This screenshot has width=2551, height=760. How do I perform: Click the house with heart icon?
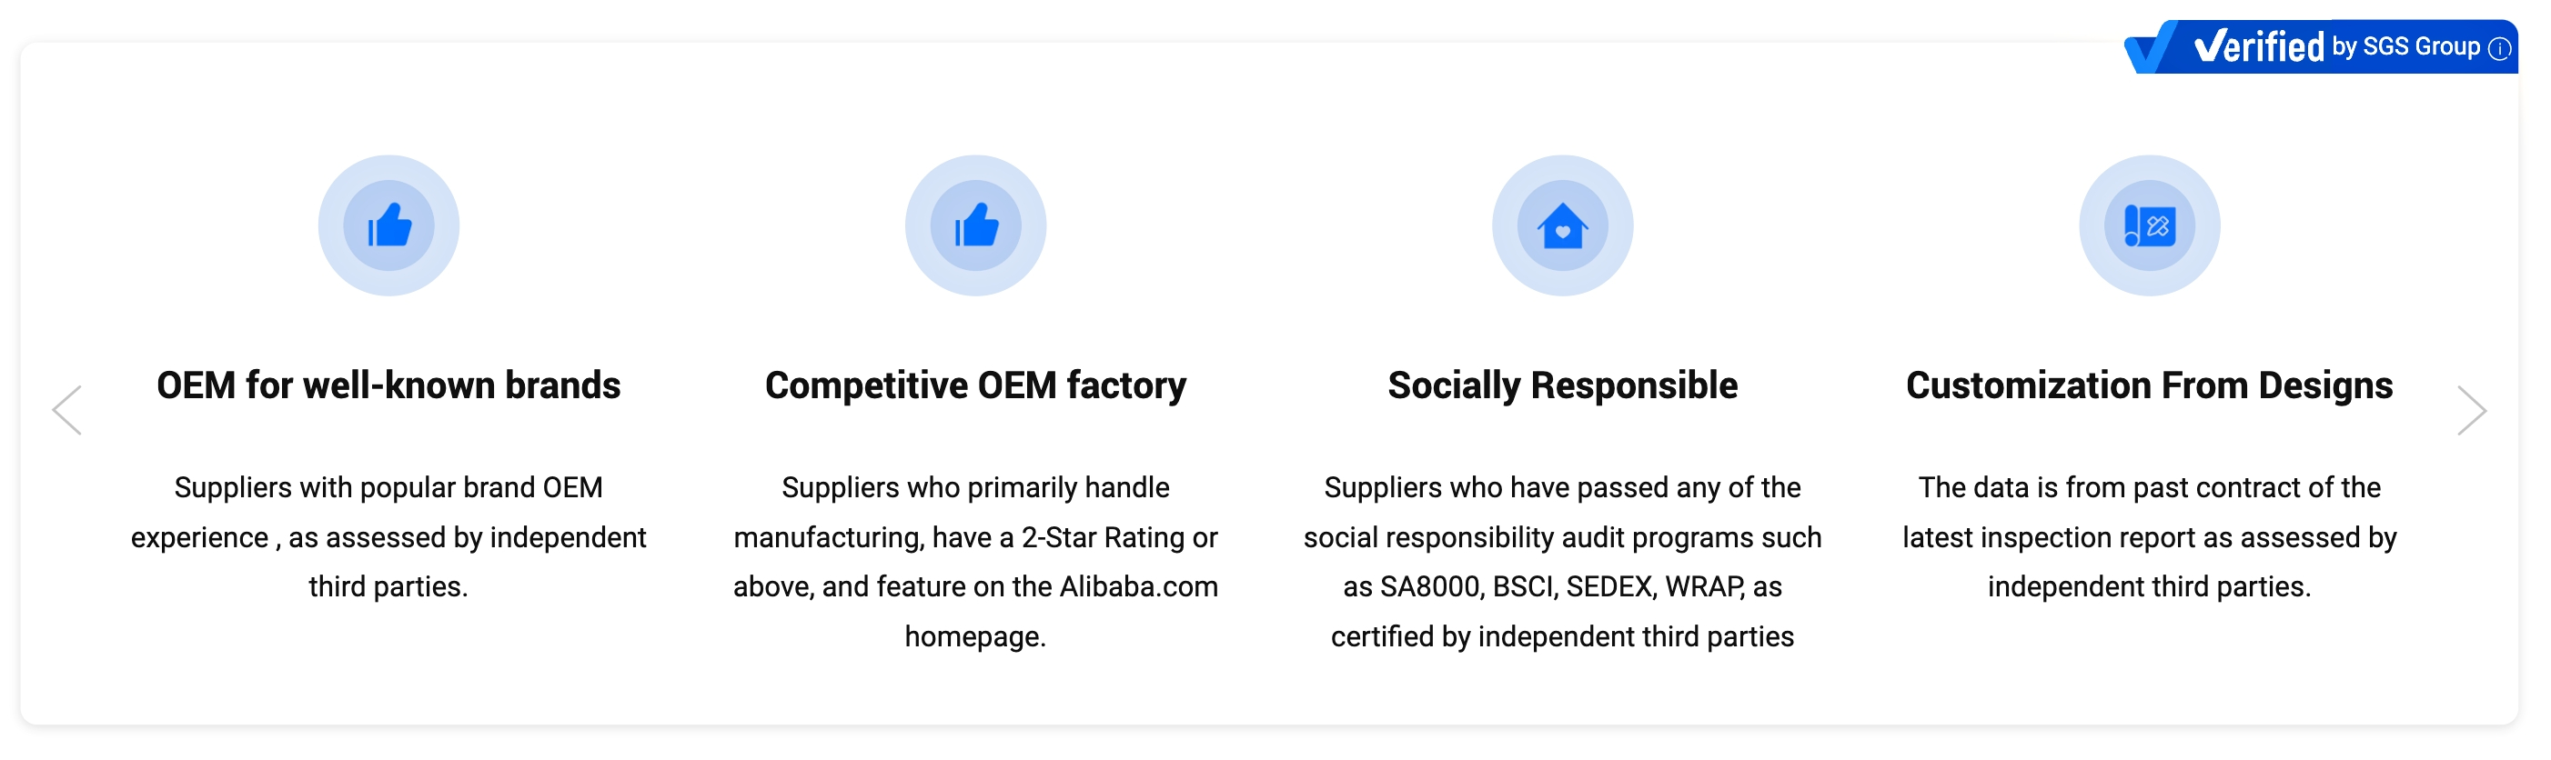coord(1563,225)
